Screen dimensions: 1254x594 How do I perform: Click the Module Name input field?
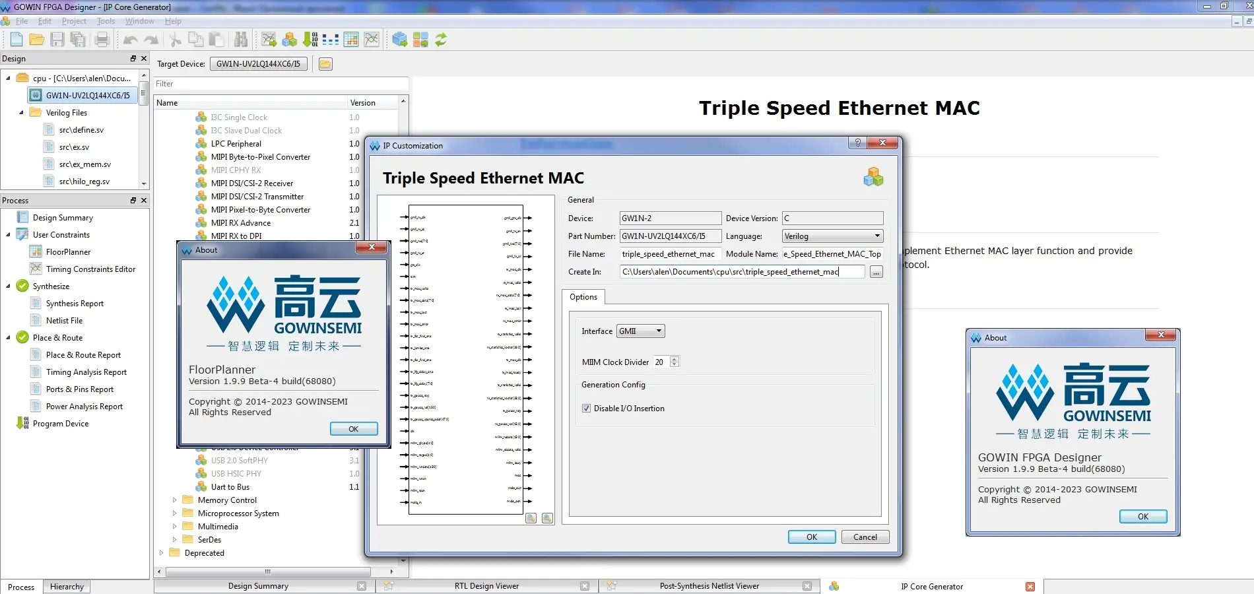(833, 254)
